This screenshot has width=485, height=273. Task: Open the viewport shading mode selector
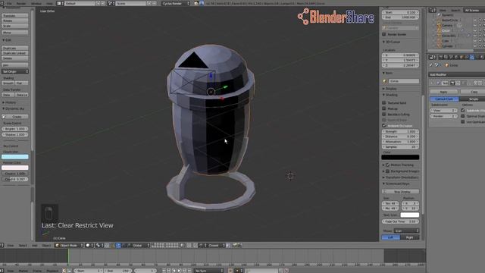click(x=89, y=246)
